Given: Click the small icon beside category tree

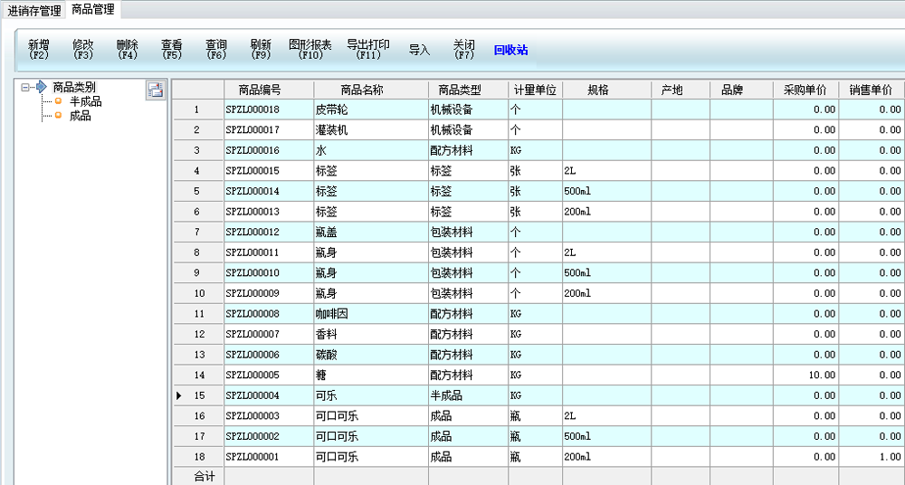Looking at the screenshot, I should pyautogui.click(x=155, y=90).
